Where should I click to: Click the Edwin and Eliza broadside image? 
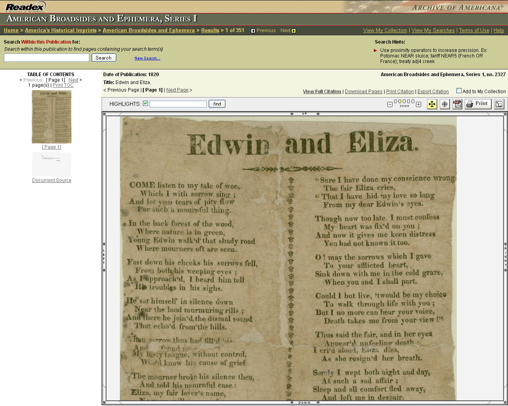tap(288, 258)
